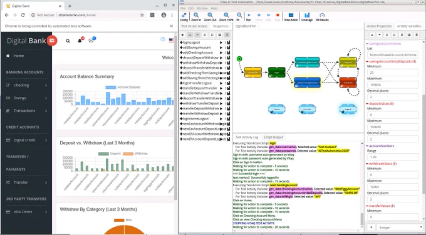Open the Coverage chart tool

pyautogui.click(x=307, y=17)
